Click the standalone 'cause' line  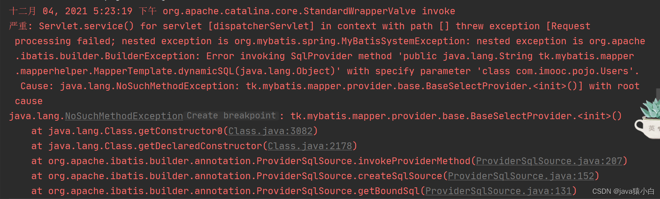click(29, 101)
